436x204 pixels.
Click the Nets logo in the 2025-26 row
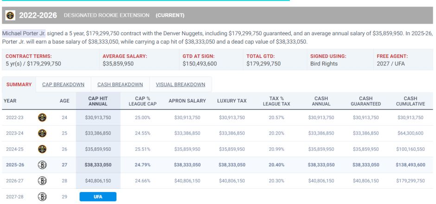point(42,165)
